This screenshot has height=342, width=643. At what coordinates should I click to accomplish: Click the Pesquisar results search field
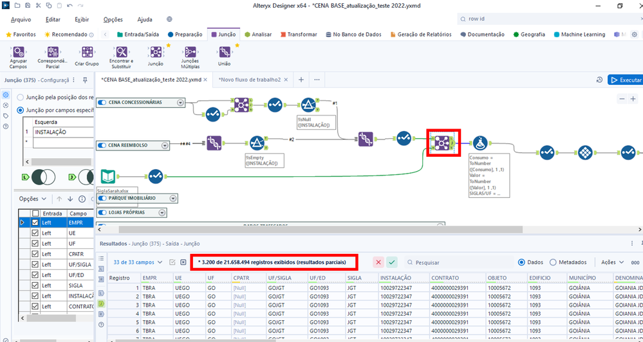click(458, 262)
